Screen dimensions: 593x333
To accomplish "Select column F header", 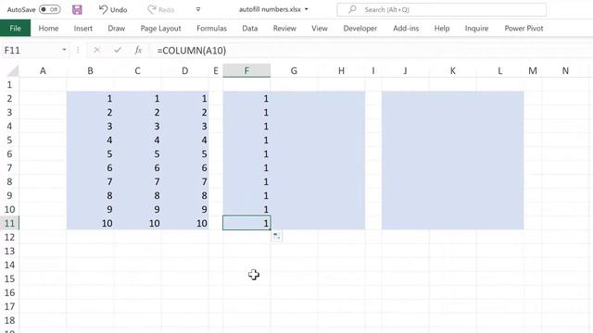I will [246, 70].
